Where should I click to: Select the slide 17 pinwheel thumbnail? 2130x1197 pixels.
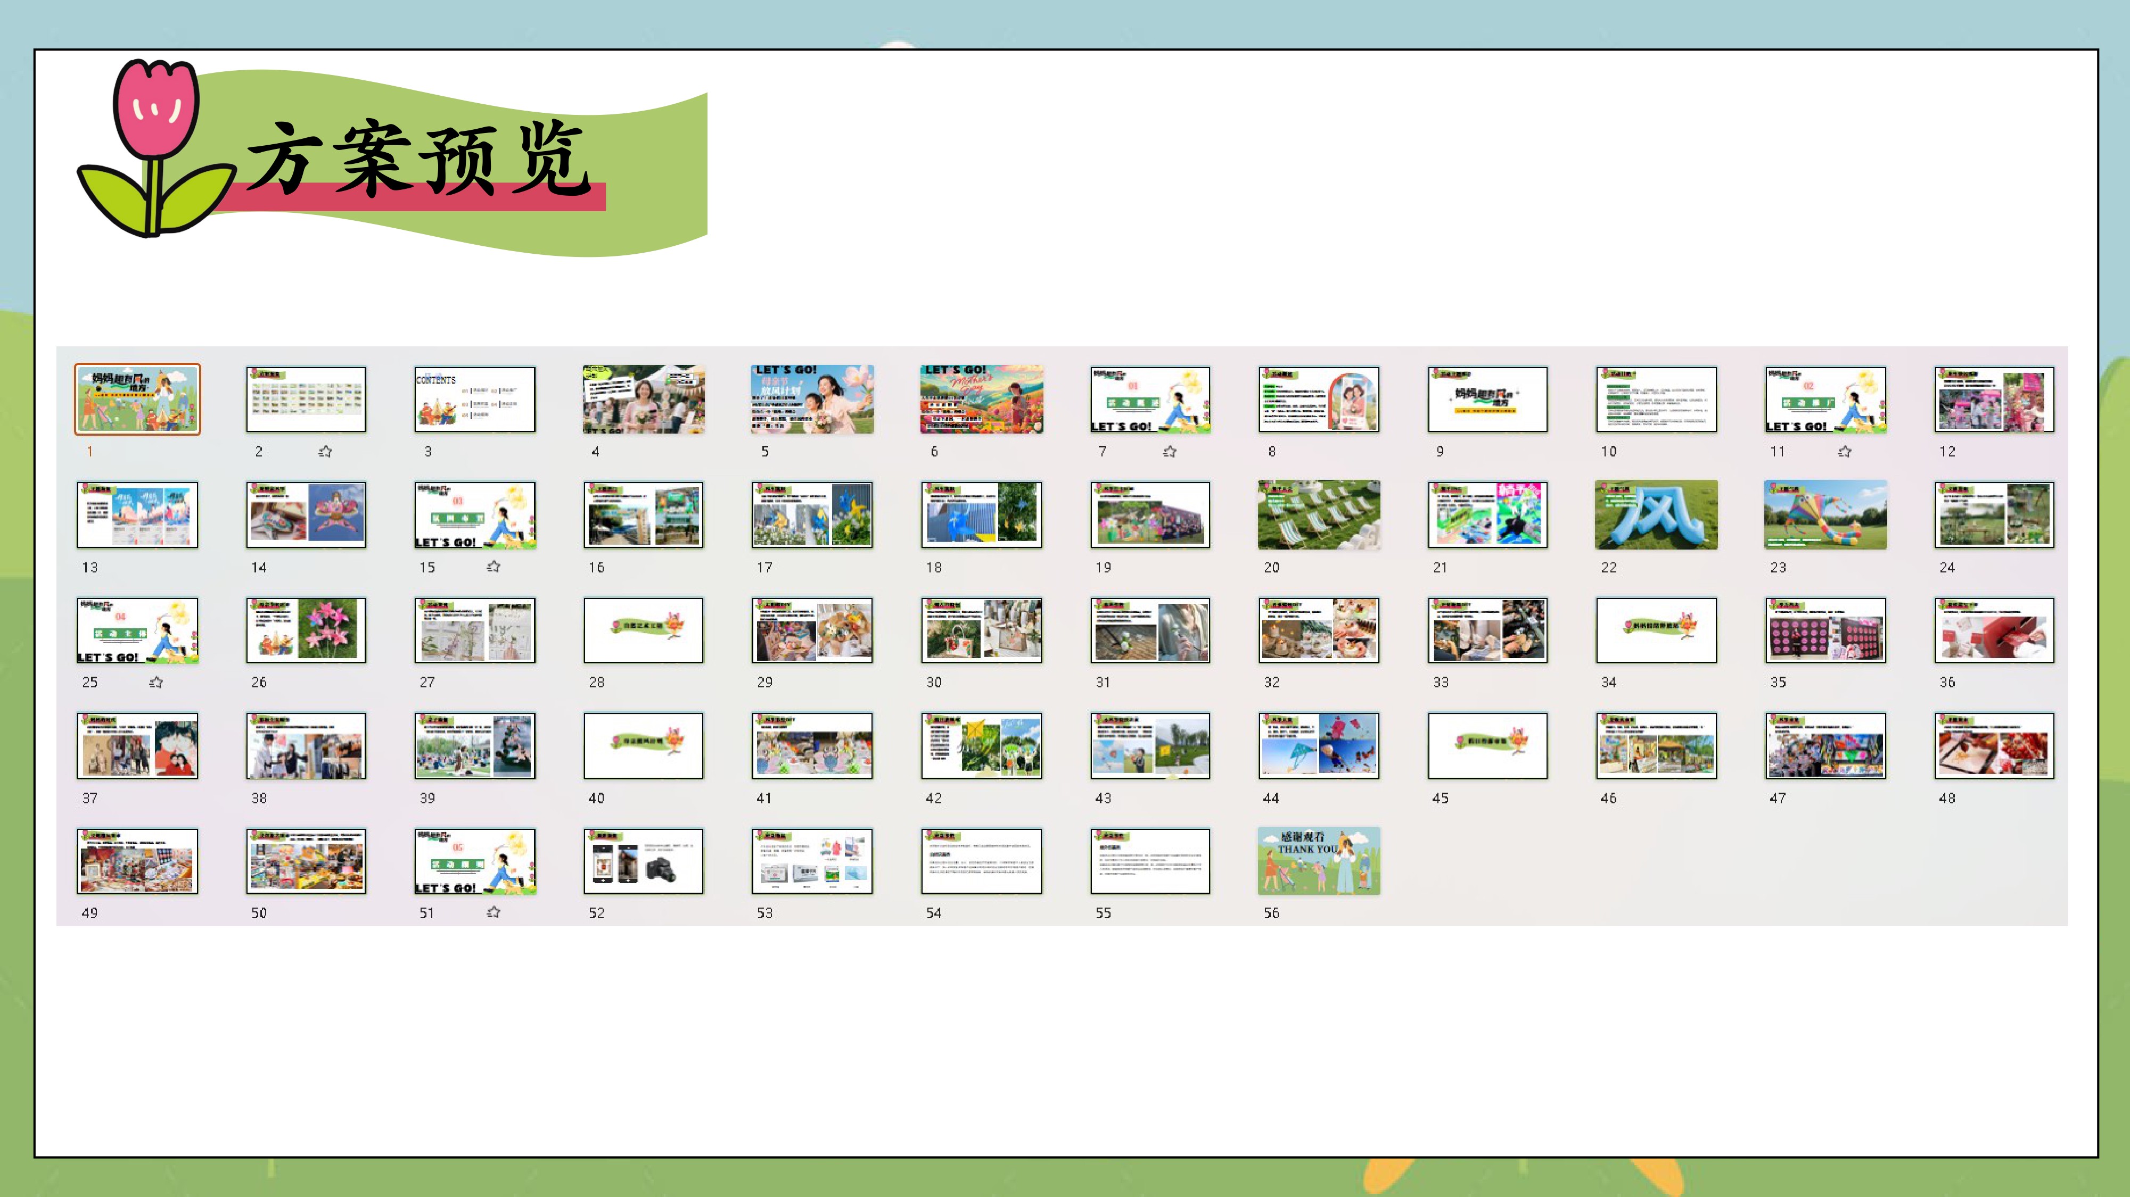812,514
